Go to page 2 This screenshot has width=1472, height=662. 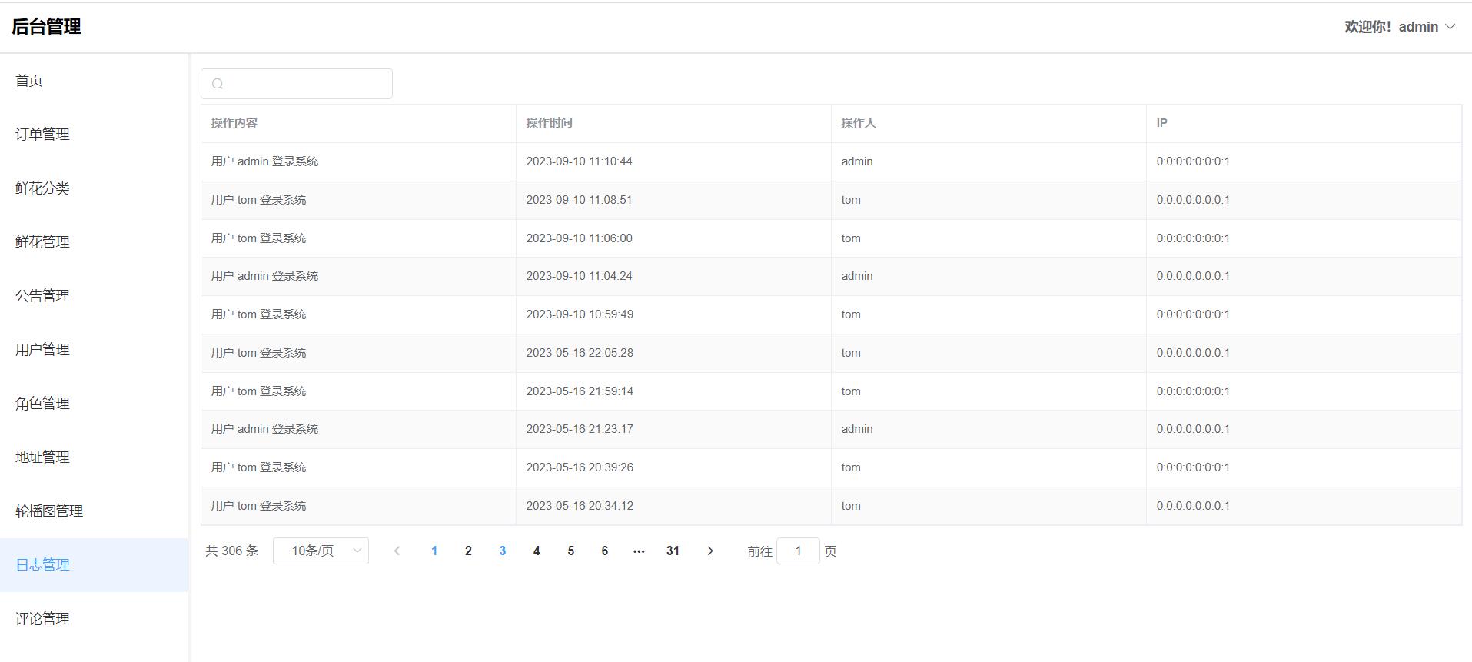click(x=468, y=551)
